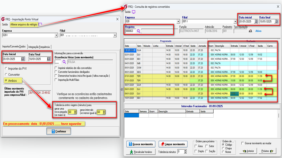Image resolution: width=282 pixels, height=158 pixels.
Task: Select the 06/01/2025 SEG table row
Action: [200, 72]
